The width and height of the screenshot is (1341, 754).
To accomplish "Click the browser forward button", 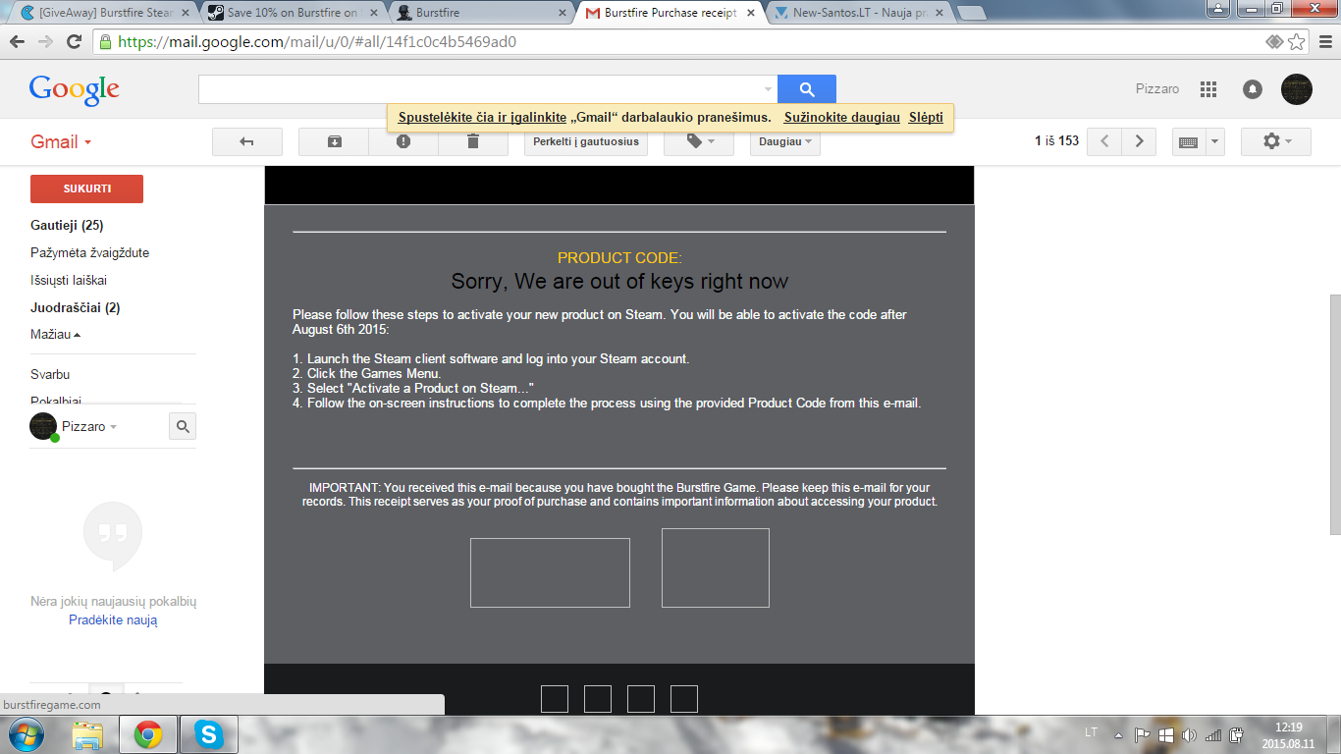I will click(x=46, y=42).
